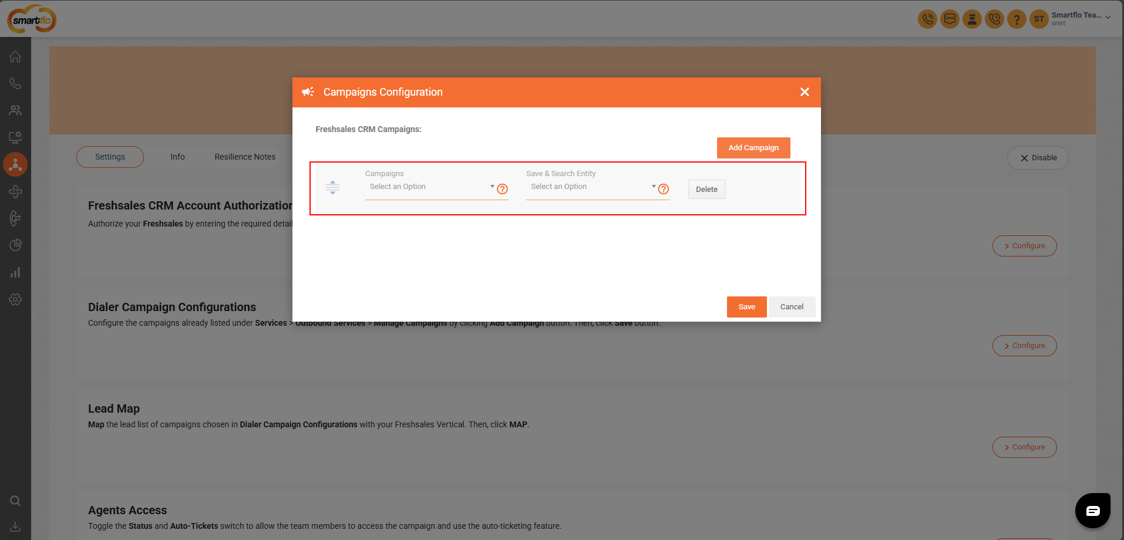1124x540 pixels.
Task: Open the Campaigns Select an Option dropdown
Action: tap(431, 187)
